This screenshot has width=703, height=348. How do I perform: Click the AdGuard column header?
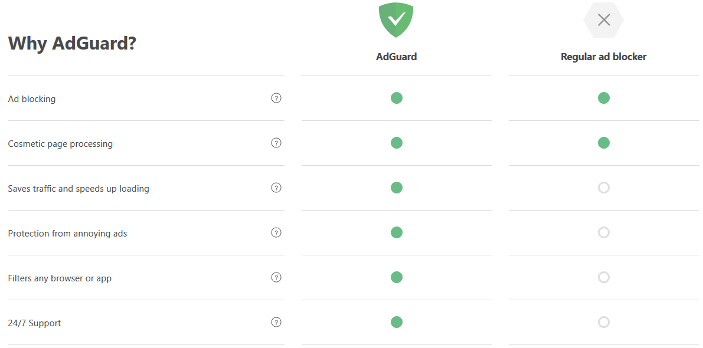coord(396,57)
